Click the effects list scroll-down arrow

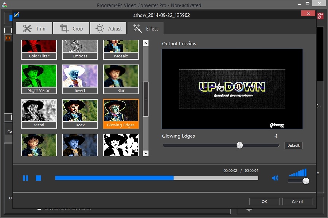click(x=146, y=153)
